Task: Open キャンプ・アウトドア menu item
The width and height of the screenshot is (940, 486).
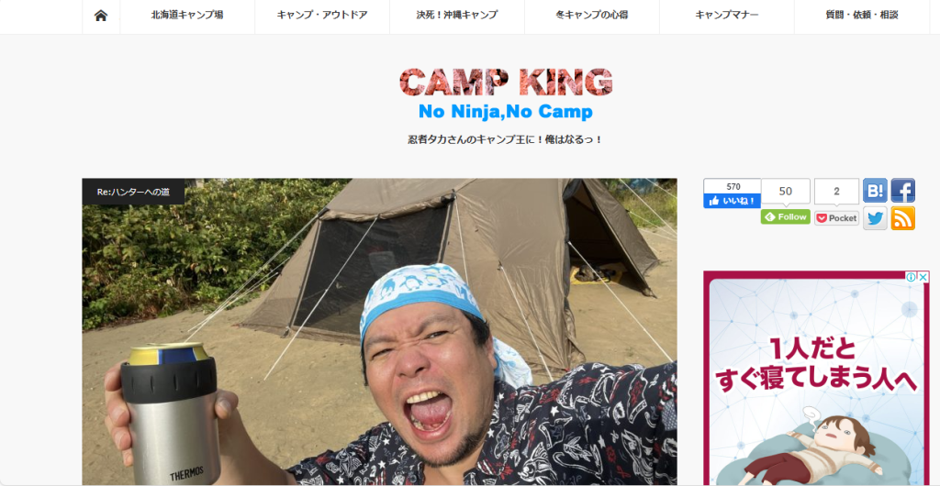Action: (x=322, y=16)
